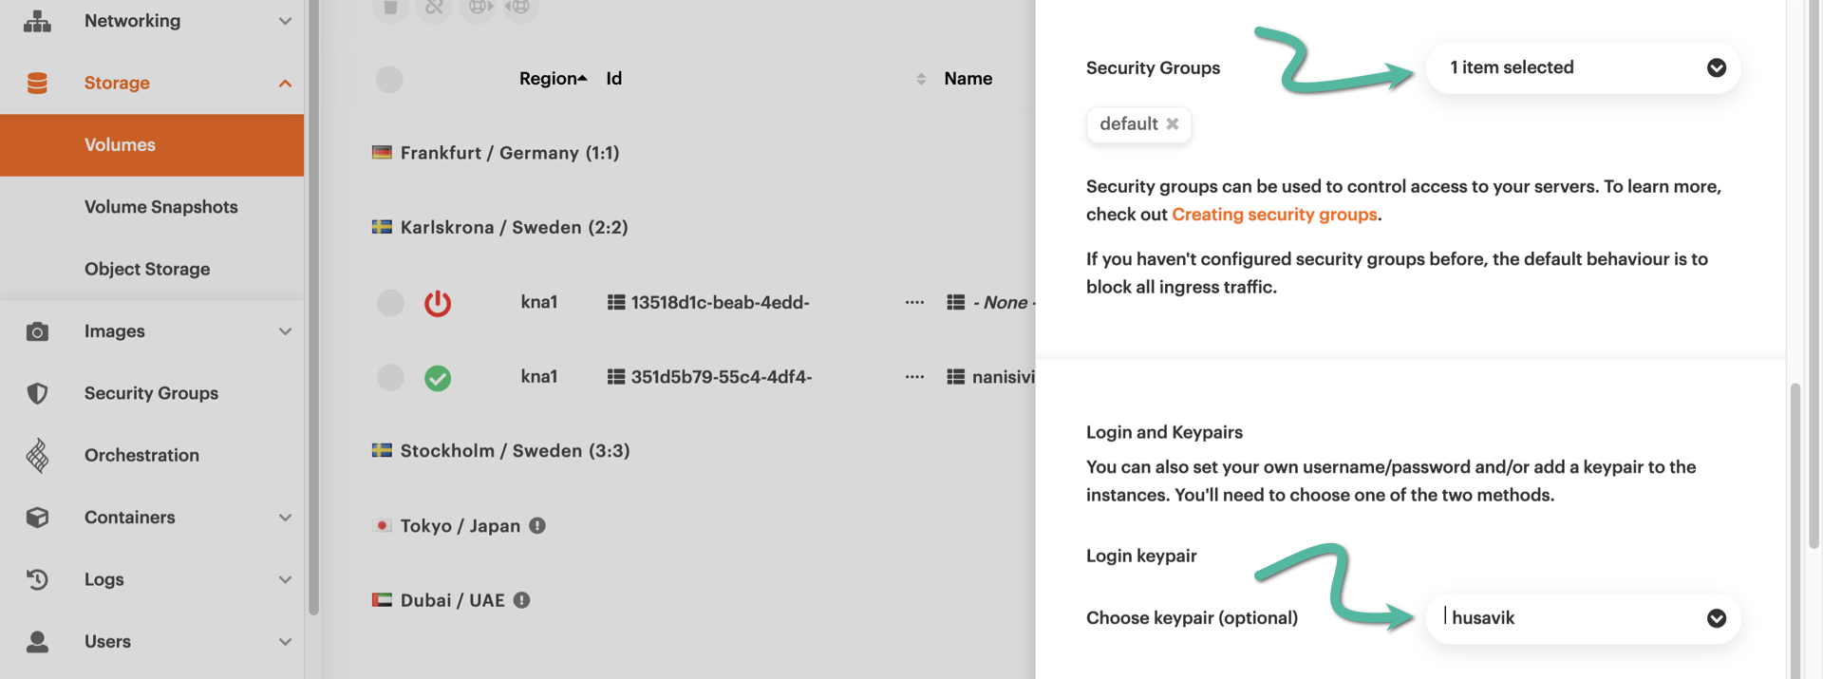Click the Users person icon
Image resolution: width=1823 pixels, height=679 pixels.
[36, 641]
